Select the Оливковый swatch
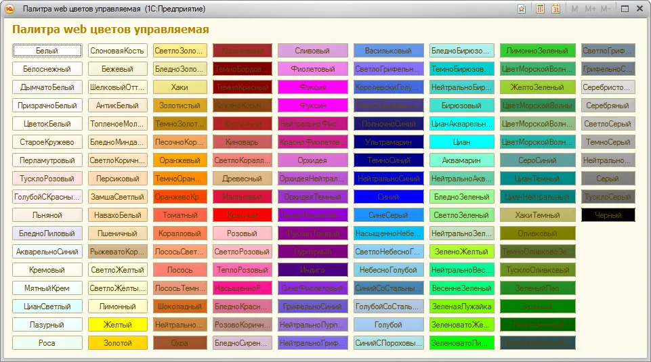651x362 pixels. [x=537, y=233]
